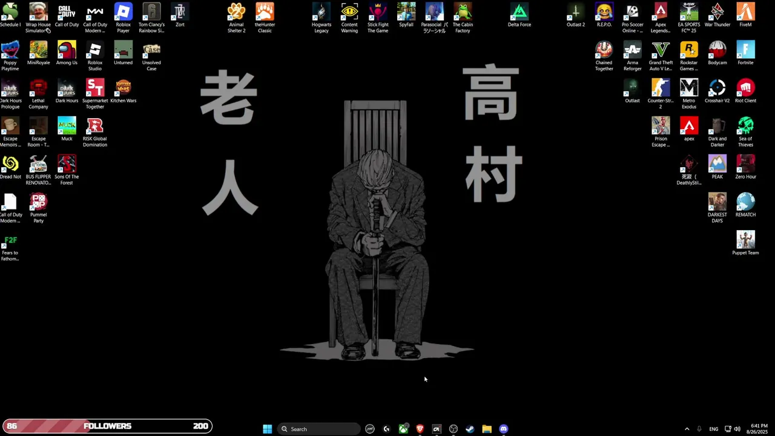Click the taskbar Search box
Screen dimensions: 775x436
coord(319,429)
